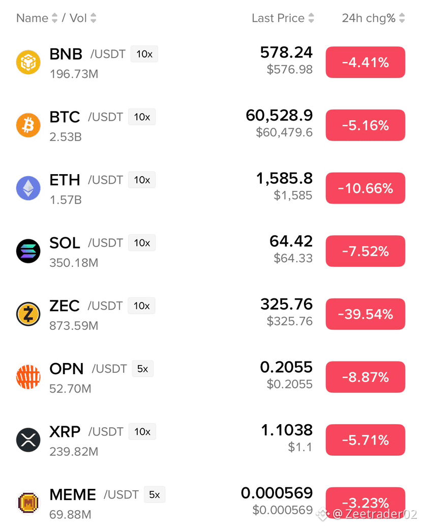421x527 pixels.
Task: Open the BNB coin icon
Action: pyautogui.click(x=28, y=62)
